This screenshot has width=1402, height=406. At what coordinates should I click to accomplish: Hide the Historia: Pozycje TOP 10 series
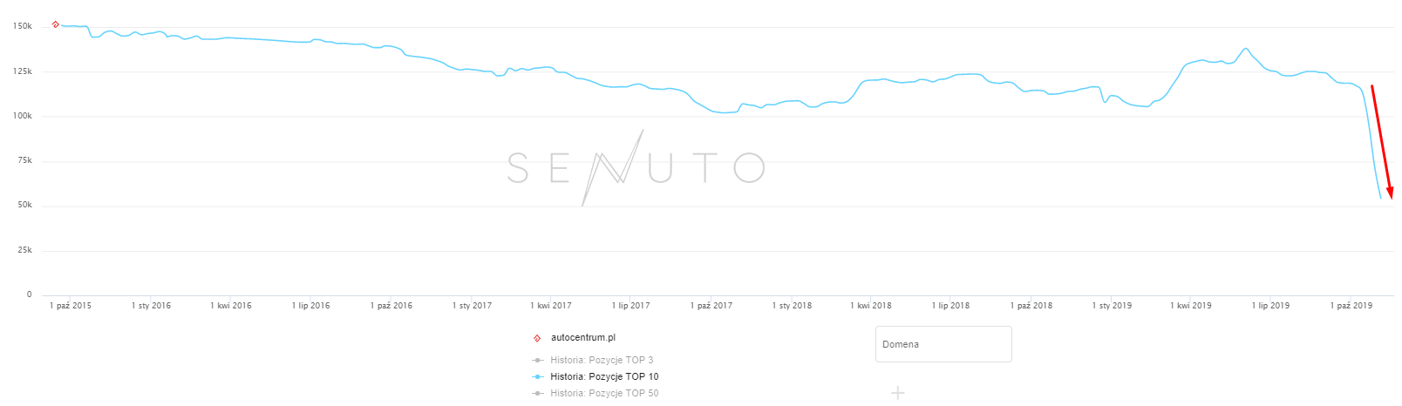click(603, 376)
